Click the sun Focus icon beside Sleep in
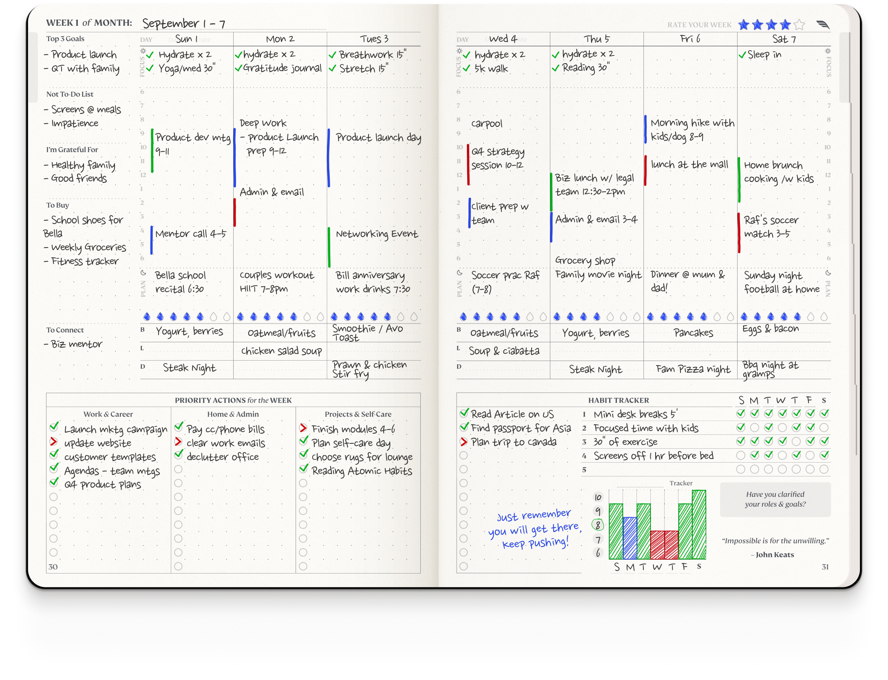 828,51
